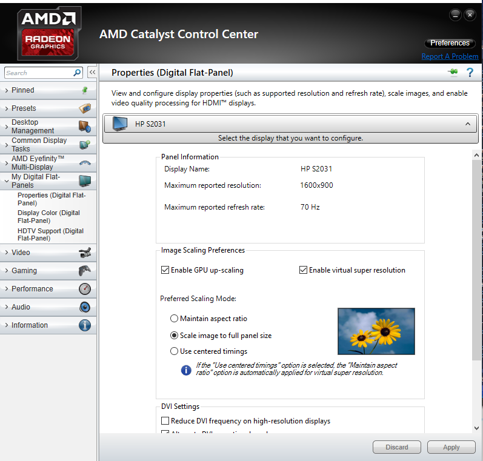Expand Common Display Tasks section
483x461 pixels.
(x=48, y=144)
